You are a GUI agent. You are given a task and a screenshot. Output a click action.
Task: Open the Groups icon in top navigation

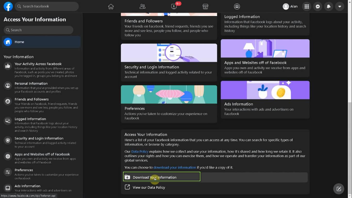(237, 6)
